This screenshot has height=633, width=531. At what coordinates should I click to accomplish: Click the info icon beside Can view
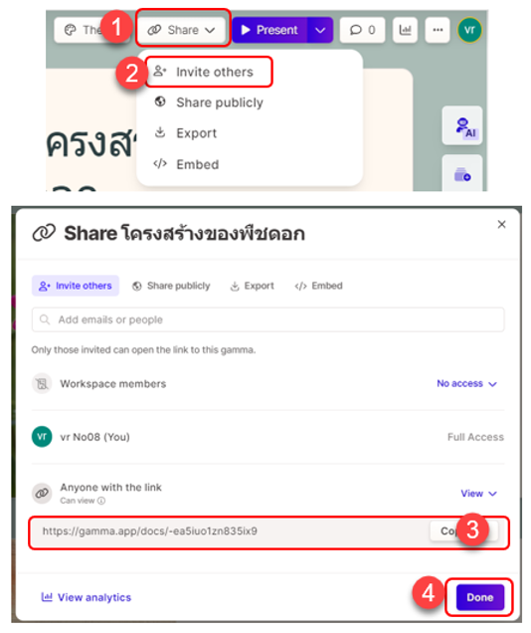(101, 501)
